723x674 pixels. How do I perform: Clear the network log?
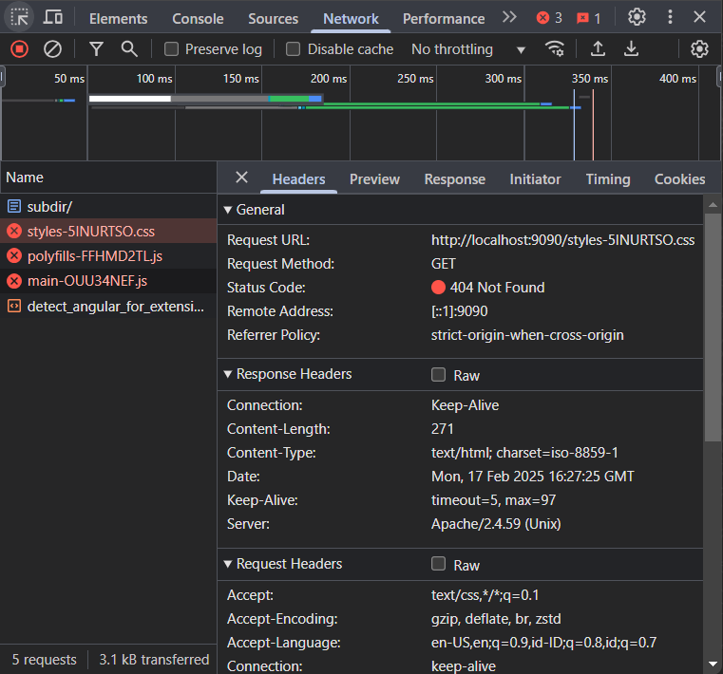click(x=53, y=49)
